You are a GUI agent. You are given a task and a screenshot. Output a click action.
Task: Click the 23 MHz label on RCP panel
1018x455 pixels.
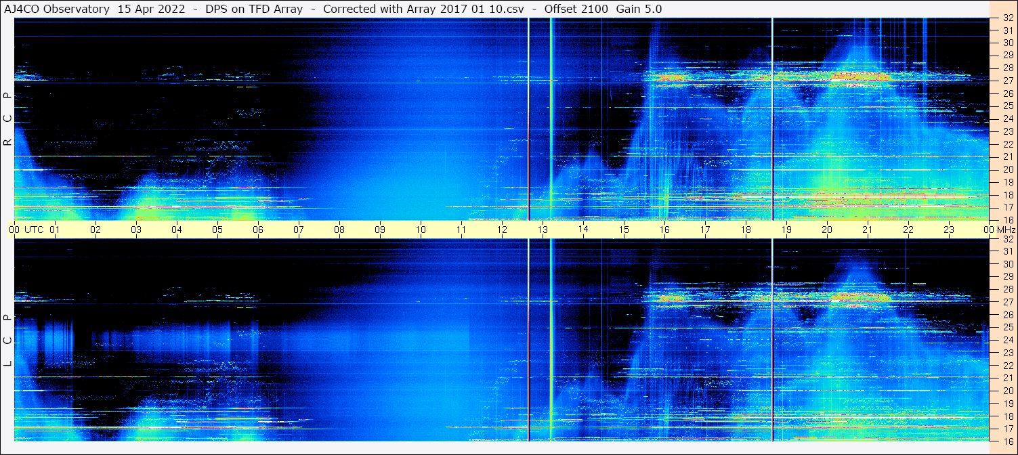(1007, 131)
